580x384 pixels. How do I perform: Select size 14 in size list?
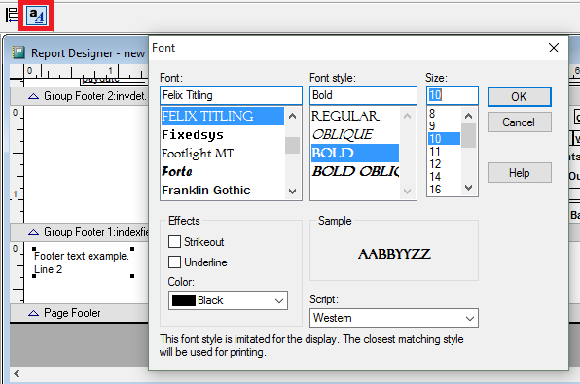(x=444, y=177)
